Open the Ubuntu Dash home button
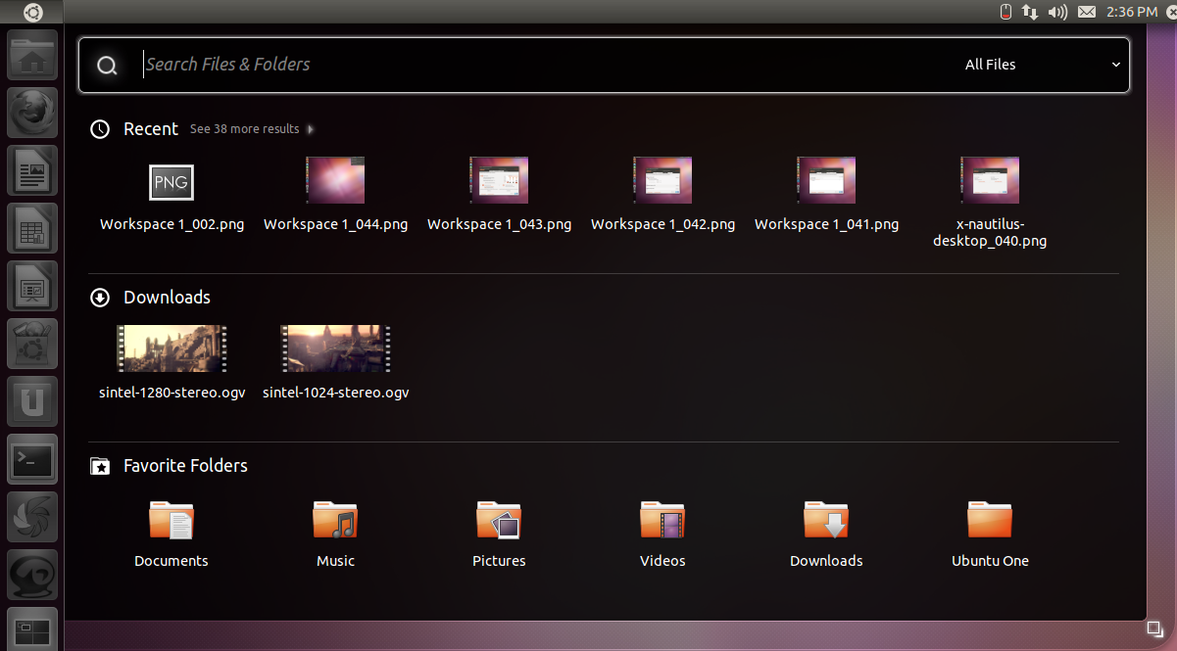1177x651 pixels. click(x=32, y=12)
